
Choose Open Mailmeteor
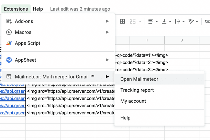[x=159, y=79]
